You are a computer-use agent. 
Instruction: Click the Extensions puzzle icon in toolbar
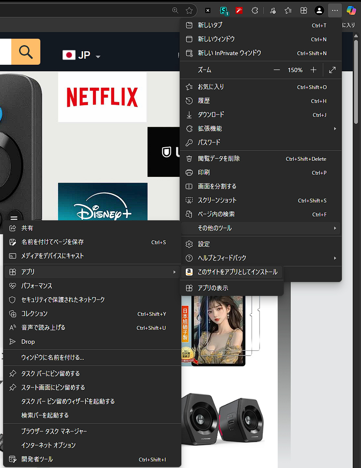[x=256, y=10]
